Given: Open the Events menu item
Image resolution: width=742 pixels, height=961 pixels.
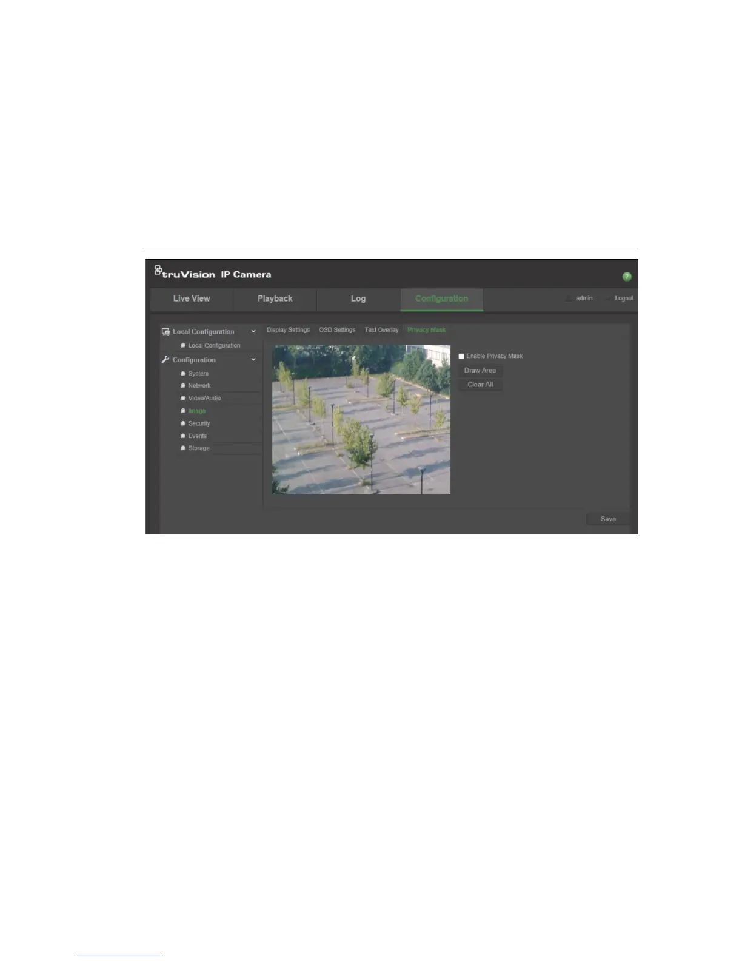Looking at the screenshot, I should click(x=198, y=436).
